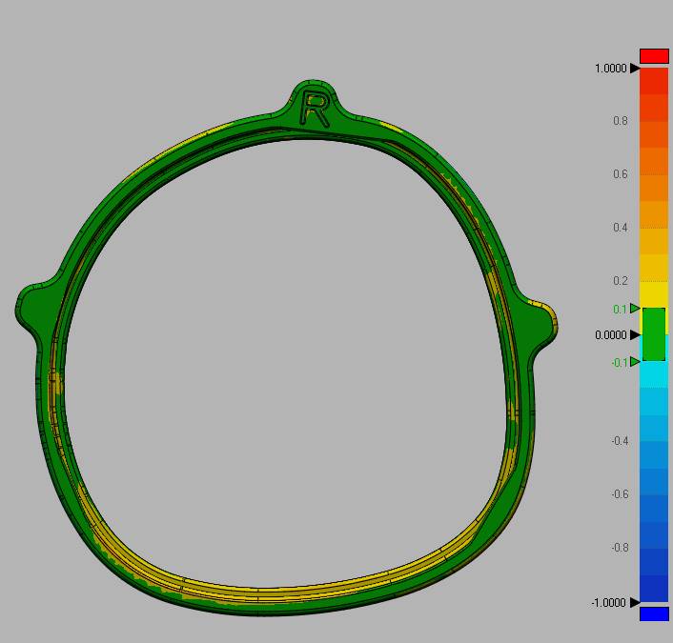Click the 1.0000 maximum marker arrow
This screenshot has width=673, height=643.
(635, 69)
